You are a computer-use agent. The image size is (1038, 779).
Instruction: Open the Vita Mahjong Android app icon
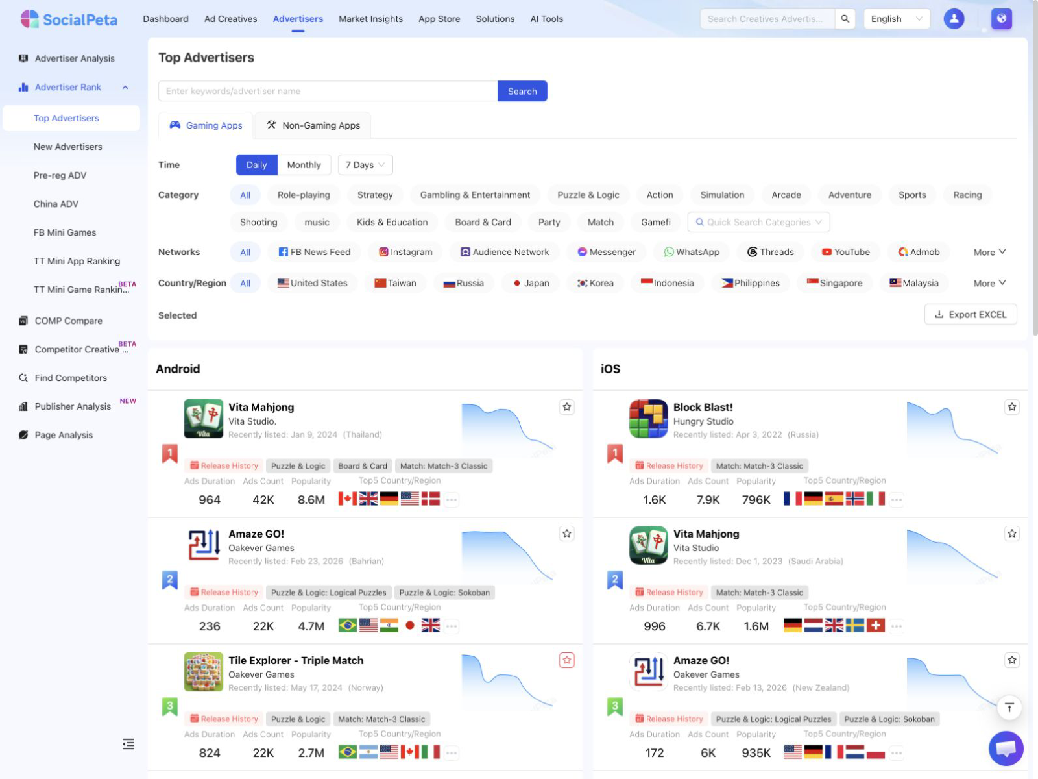[204, 419]
